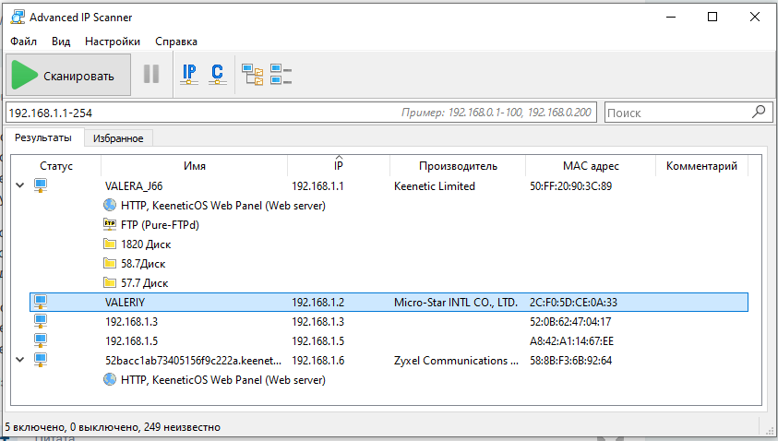Click the Advanced IP Scanner title bar icon
This screenshot has height=441, width=778.
(x=18, y=17)
